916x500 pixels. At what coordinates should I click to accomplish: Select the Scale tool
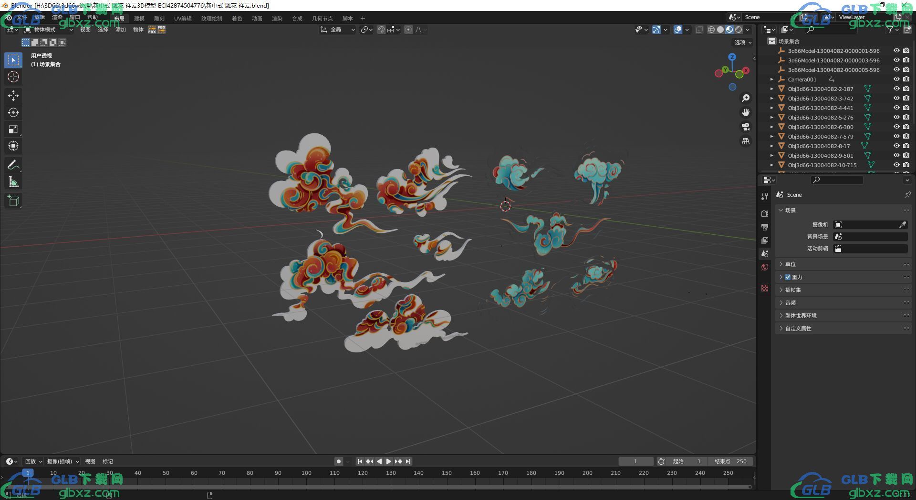coord(13,129)
